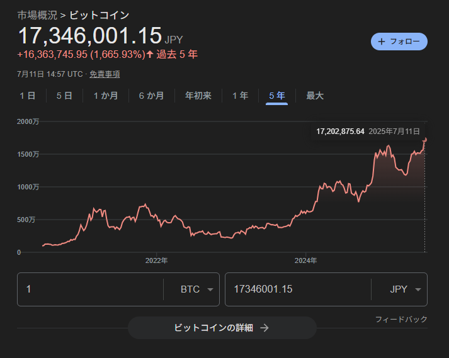The width and height of the screenshot is (449, 358).
Task: Open the 免責事項 disclaimer link
Action: pyautogui.click(x=105, y=74)
